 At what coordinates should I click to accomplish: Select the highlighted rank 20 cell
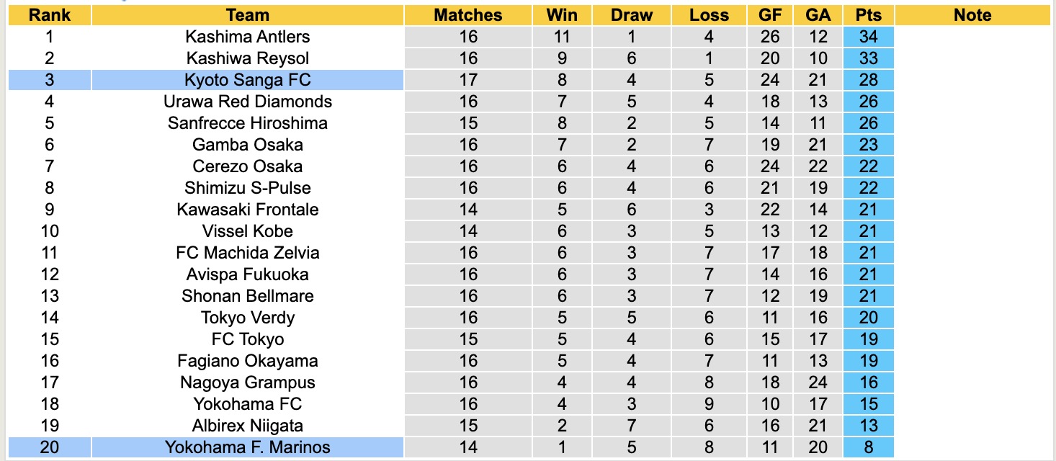click(x=49, y=447)
